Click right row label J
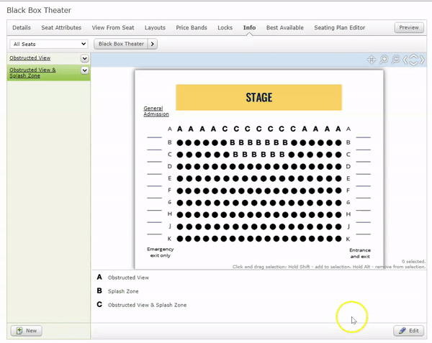The width and height of the screenshot is (432, 343). [348, 227]
